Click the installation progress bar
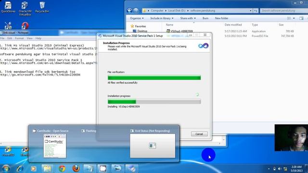 [154, 101]
